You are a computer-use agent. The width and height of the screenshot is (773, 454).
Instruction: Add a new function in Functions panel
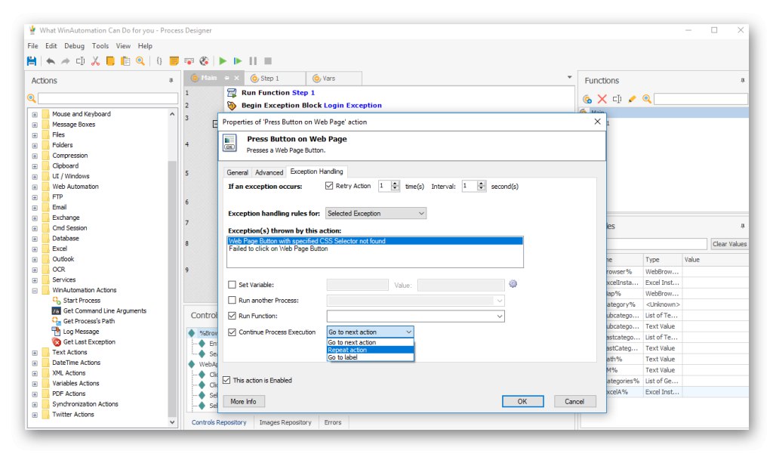pos(587,99)
